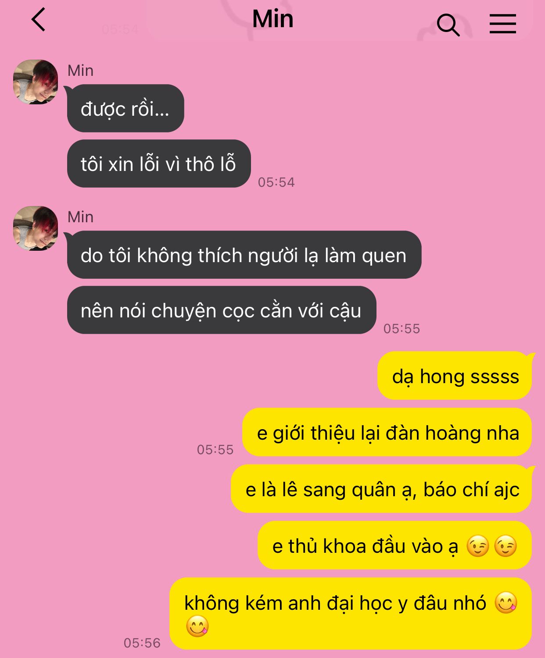The height and width of the screenshot is (658, 545).
Task: Select the yellow bubble 'dạ hong sssss'
Action: tap(455, 376)
